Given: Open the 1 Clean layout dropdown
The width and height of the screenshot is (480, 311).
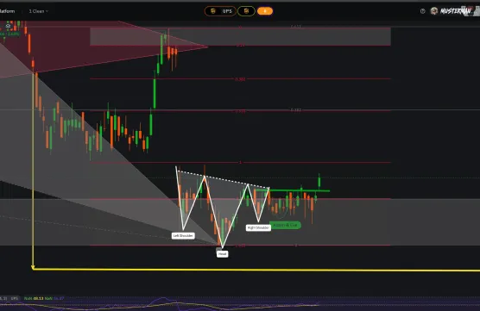Looking at the screenshot, I should 39,11.
